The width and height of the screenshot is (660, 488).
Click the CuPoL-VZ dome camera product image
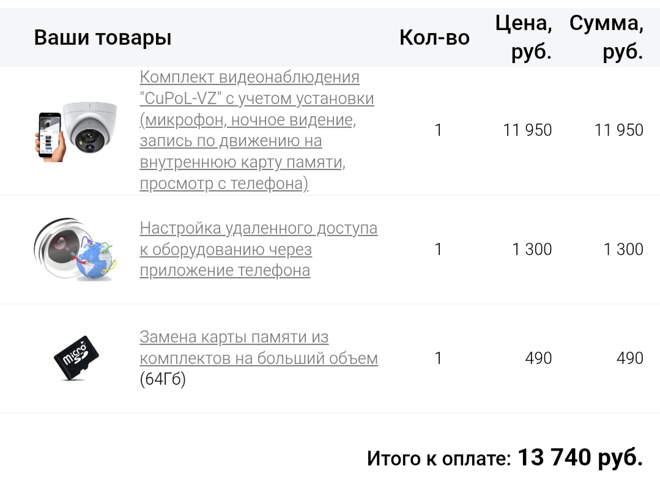tap(75, 131)
